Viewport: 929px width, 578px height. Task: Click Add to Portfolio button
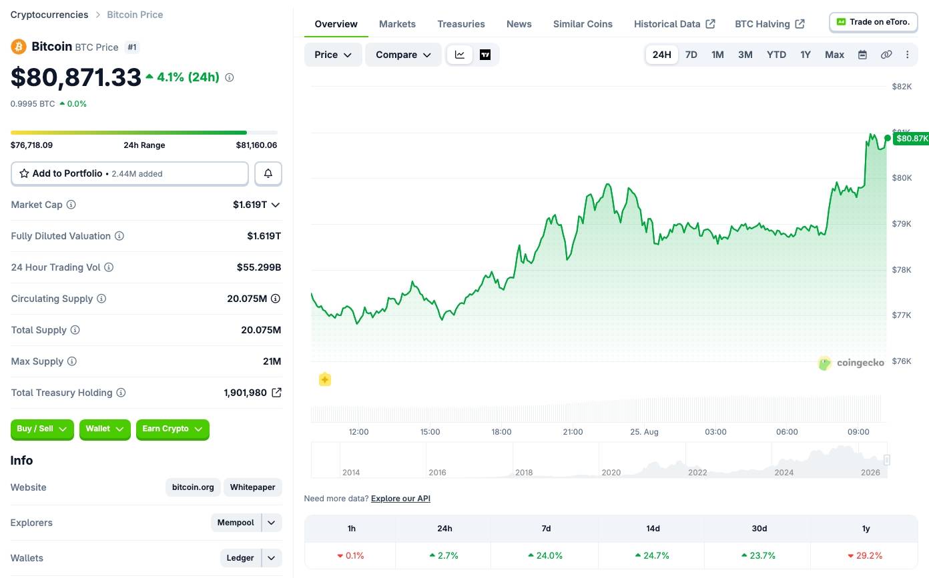tap(129, 173)
